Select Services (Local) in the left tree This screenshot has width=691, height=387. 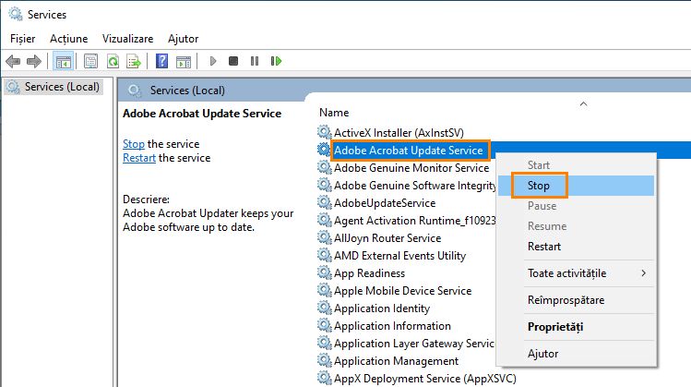pyautogui.click(x=62, y=87)
